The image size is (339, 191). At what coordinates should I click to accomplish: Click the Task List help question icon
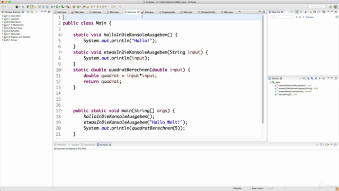(337, 17)
